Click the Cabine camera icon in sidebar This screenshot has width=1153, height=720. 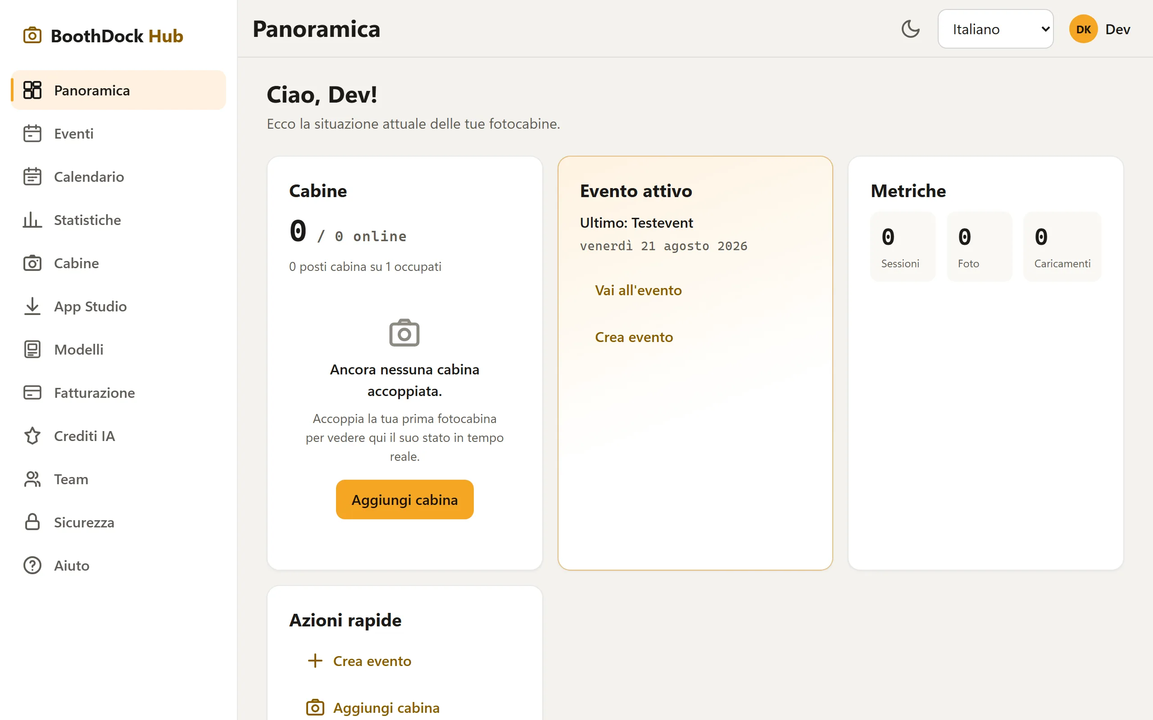pyautogui.click(x=32, y=263)
